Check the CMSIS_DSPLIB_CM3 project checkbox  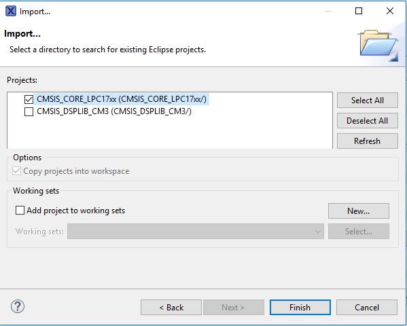pyautogui.click(x=29, y=111)
